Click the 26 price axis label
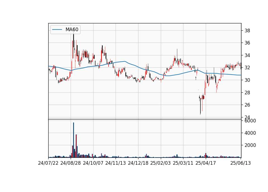 [x=247, y=105]
